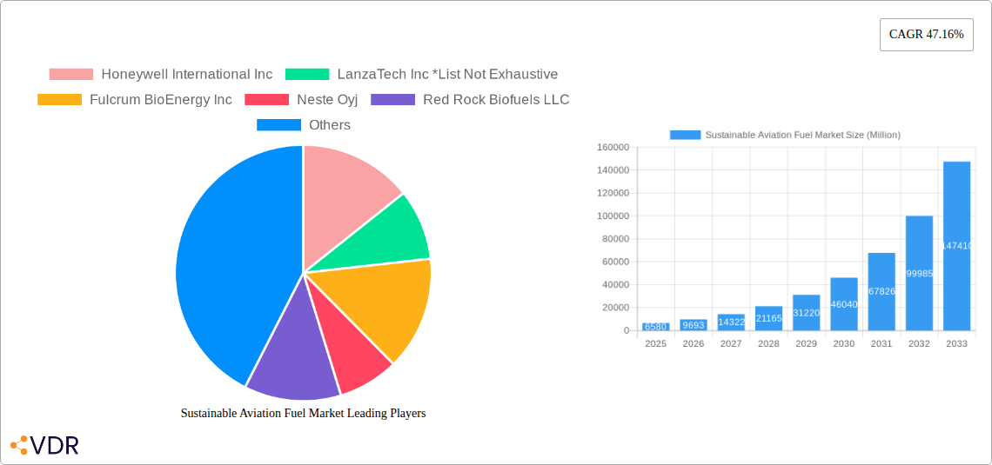Click the 2031 bar labeled 67826
992x465 pixels.
[881, 291]
